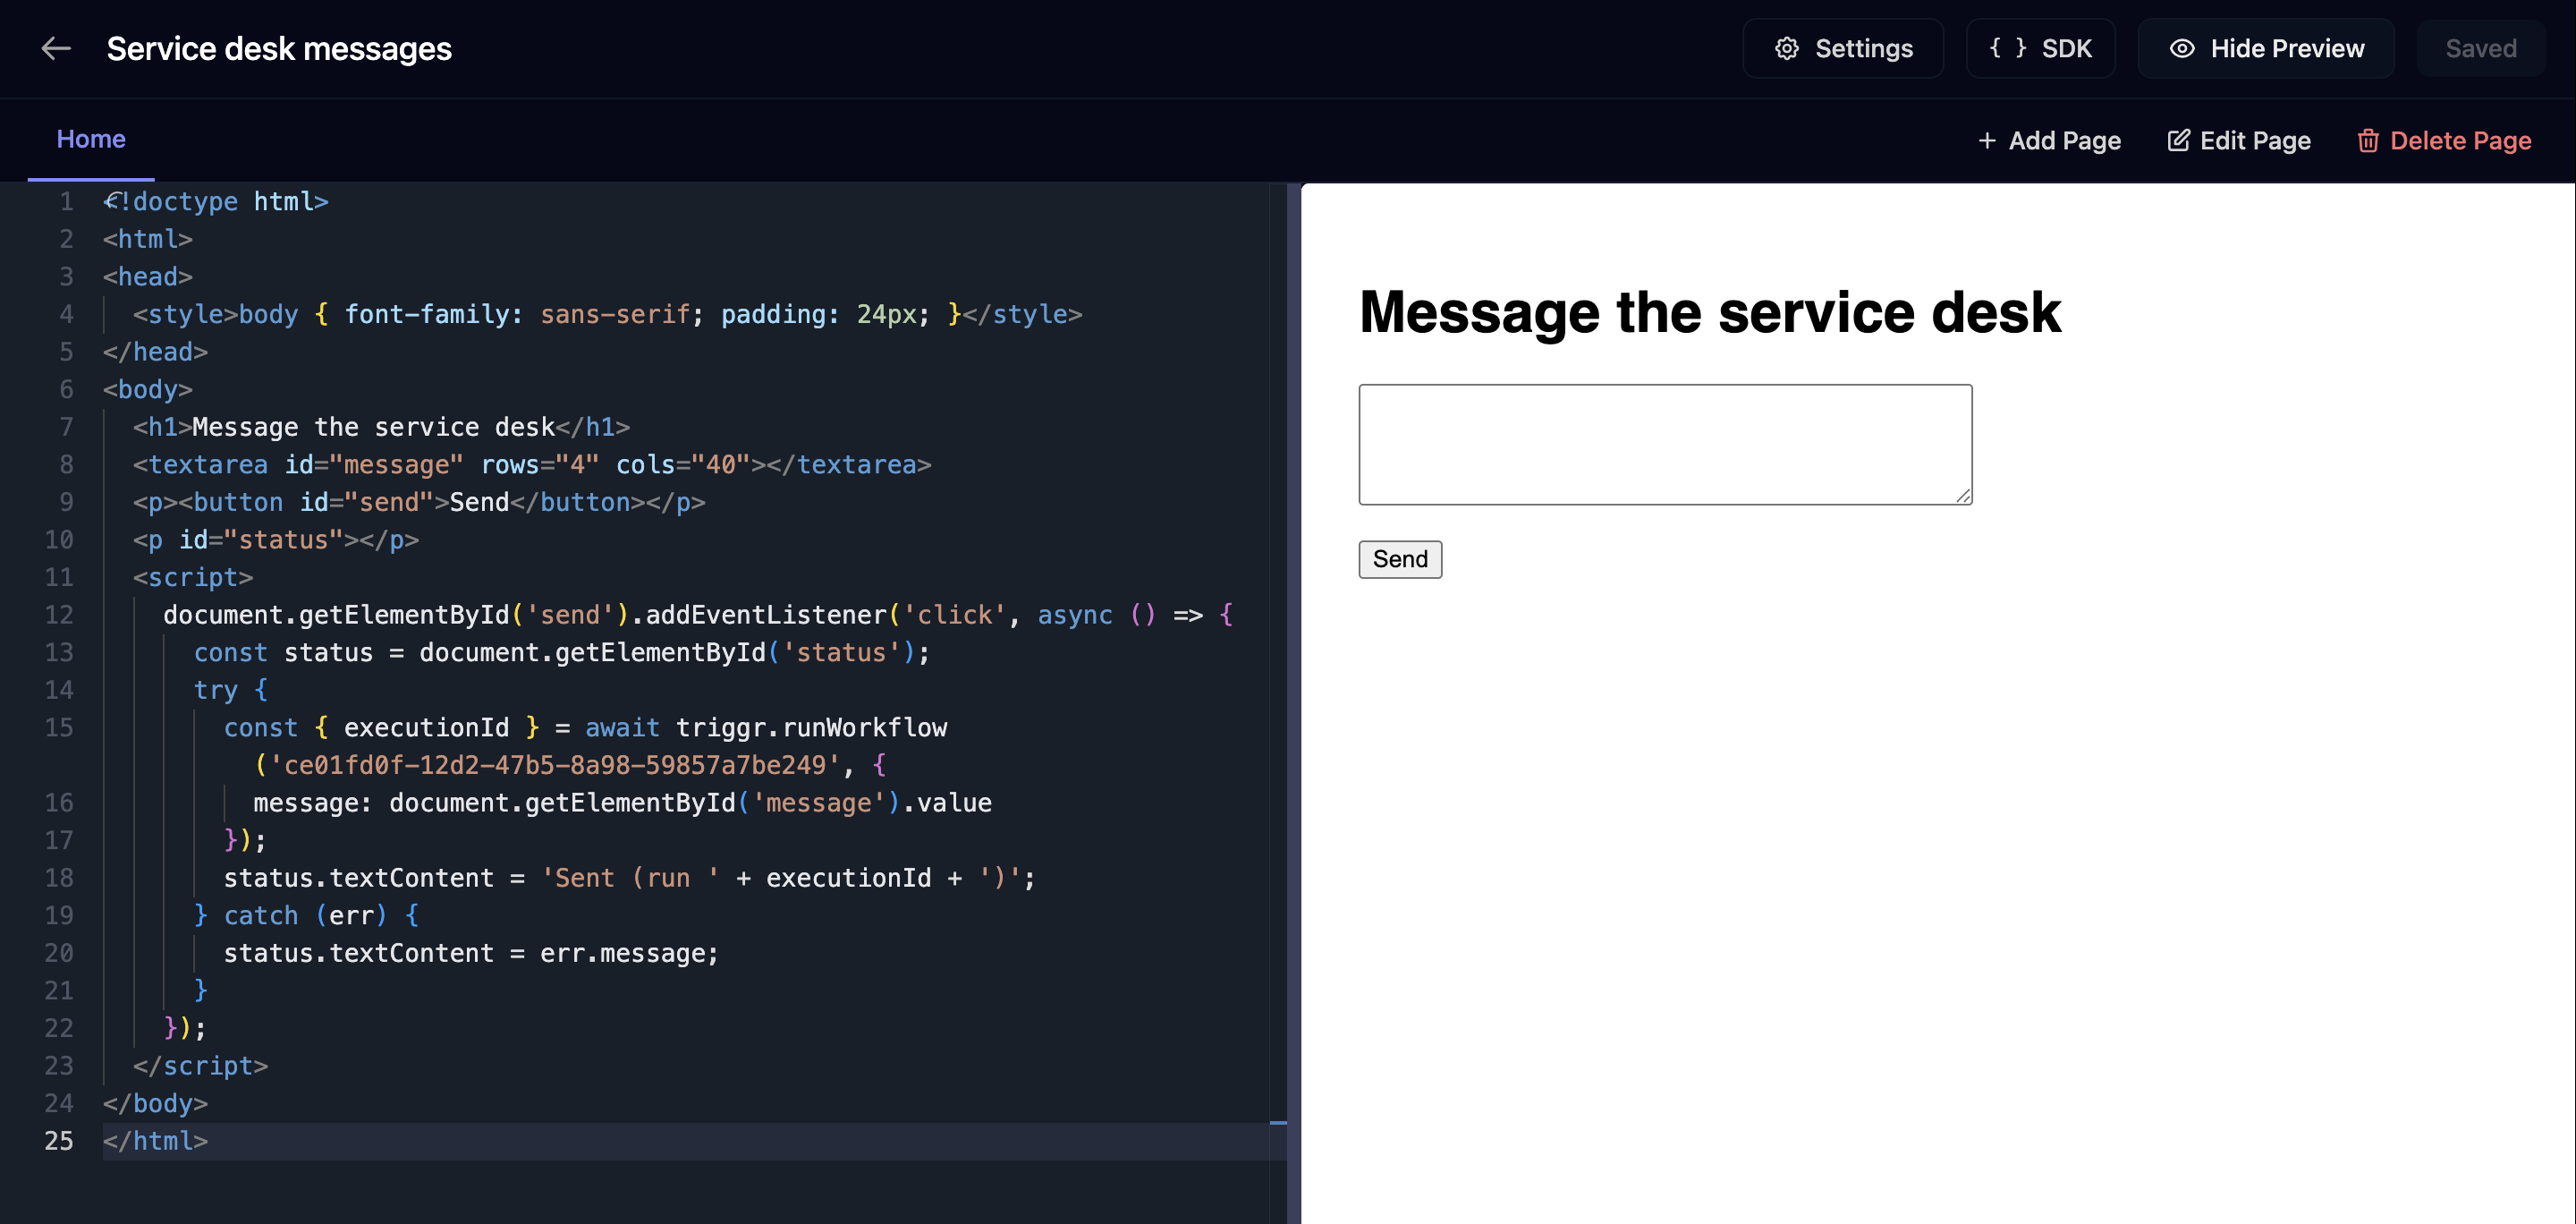Click the textarea resize handle corner

(1962, 495)
